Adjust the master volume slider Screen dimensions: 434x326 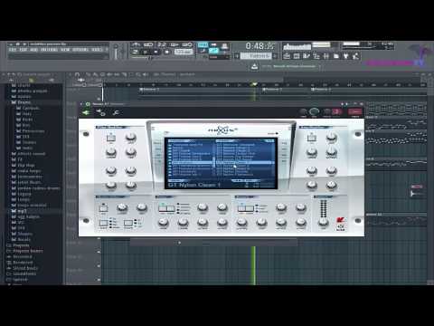click(x=116, y=52)
